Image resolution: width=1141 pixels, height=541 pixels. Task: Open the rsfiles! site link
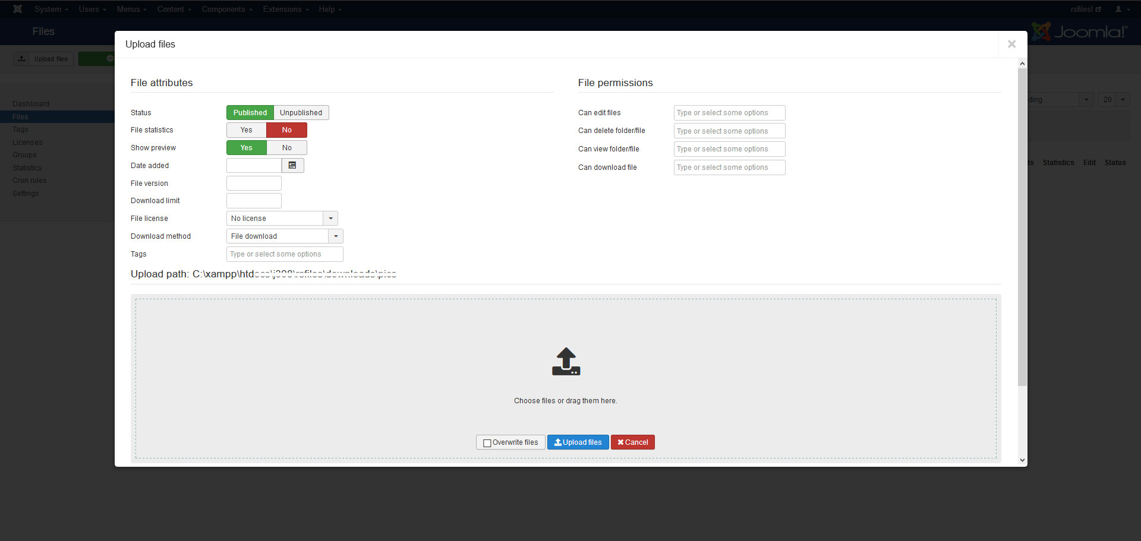pyautogui.click(x=1086, y=9)
